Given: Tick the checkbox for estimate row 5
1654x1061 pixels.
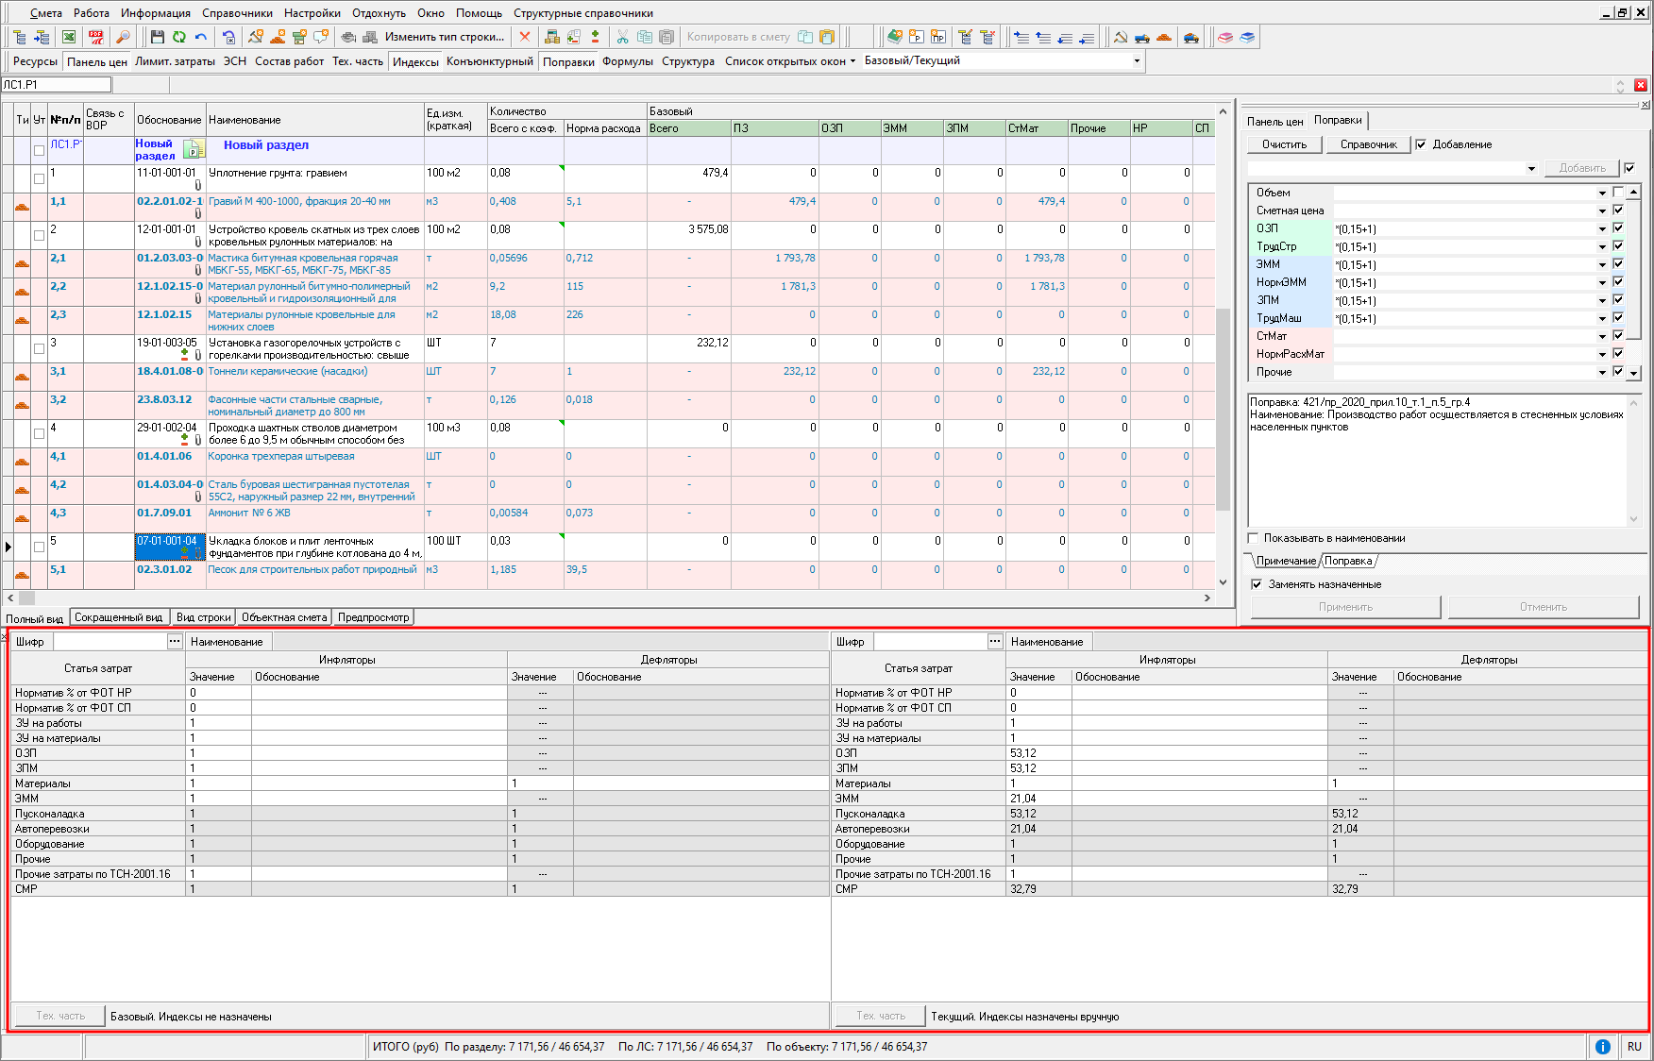Looking at the screenshot, I should click(39, 547).
